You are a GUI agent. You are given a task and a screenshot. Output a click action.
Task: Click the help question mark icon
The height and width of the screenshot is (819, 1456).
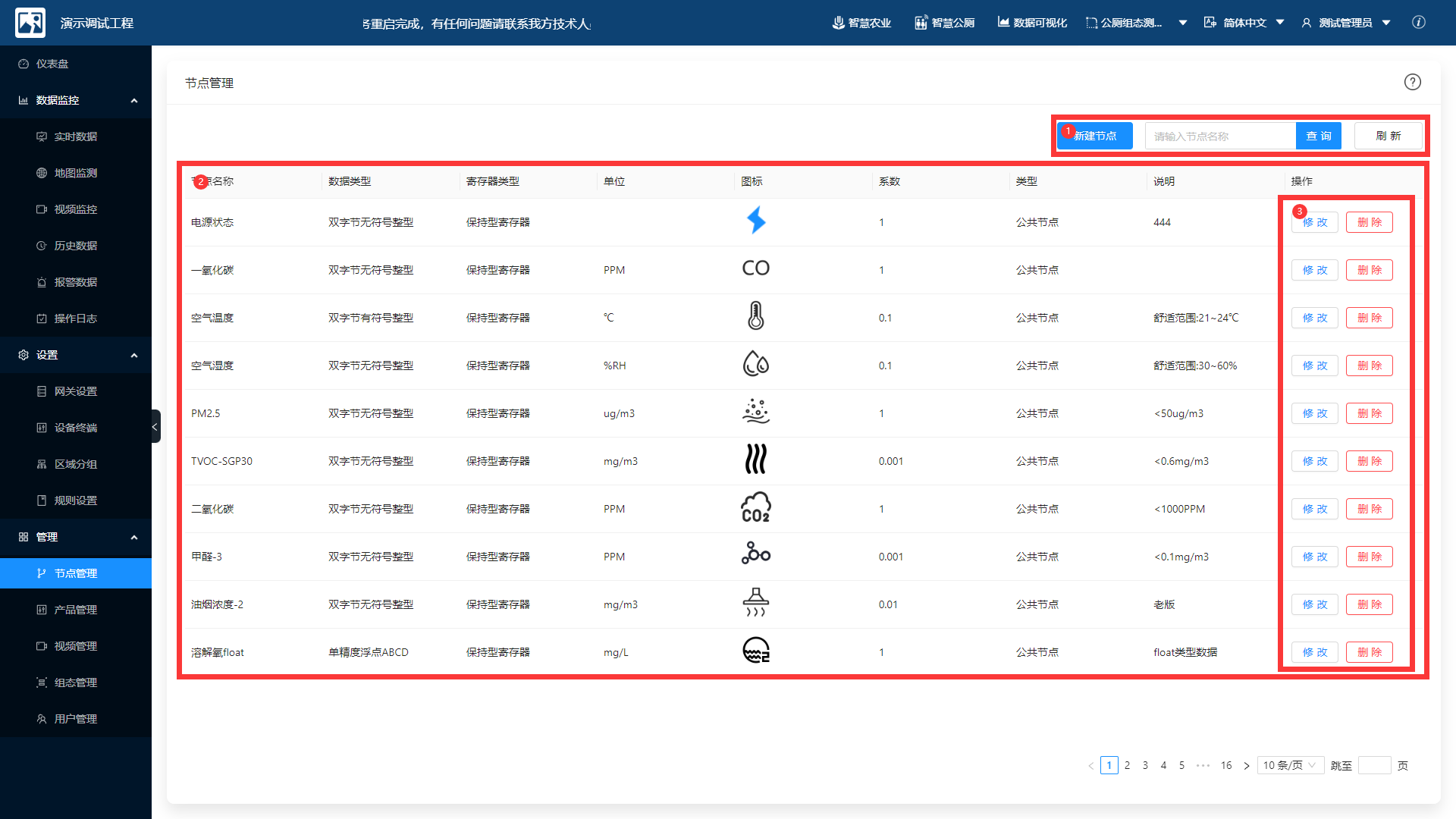click(x=1412, y=82)
